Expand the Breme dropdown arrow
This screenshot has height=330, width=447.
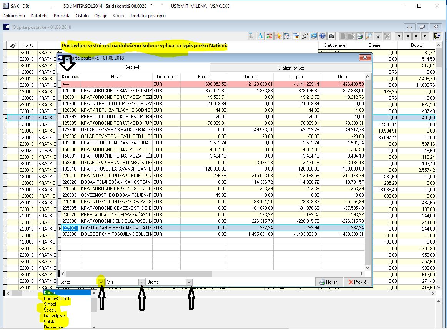pos(189,282)
